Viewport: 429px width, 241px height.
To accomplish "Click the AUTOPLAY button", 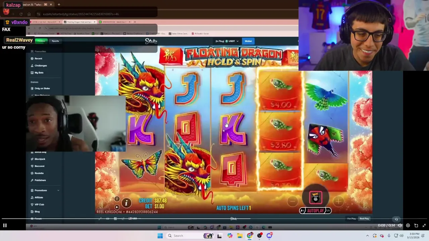I will (315, 211).
